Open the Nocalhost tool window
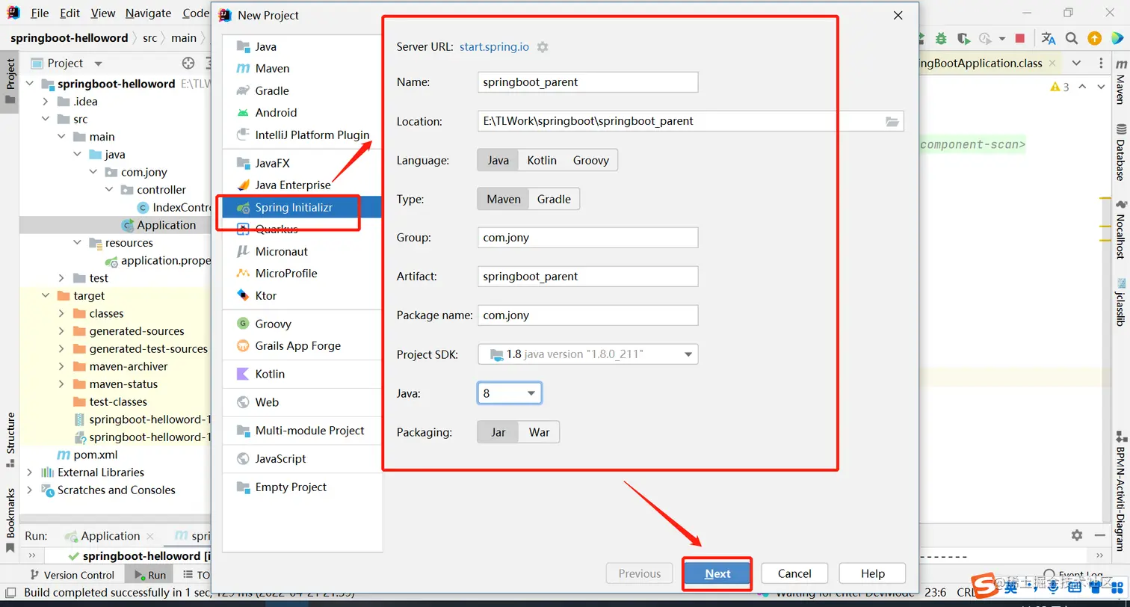1130x607 pixels. click(1120, 229)
